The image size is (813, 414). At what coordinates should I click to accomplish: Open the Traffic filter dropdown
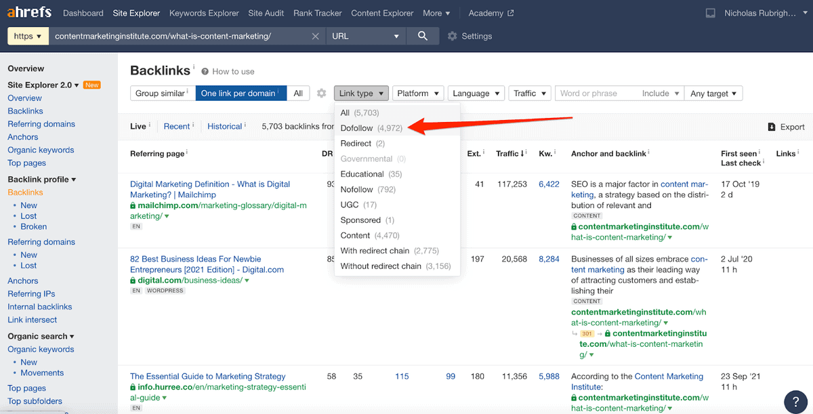pos(530,94)
